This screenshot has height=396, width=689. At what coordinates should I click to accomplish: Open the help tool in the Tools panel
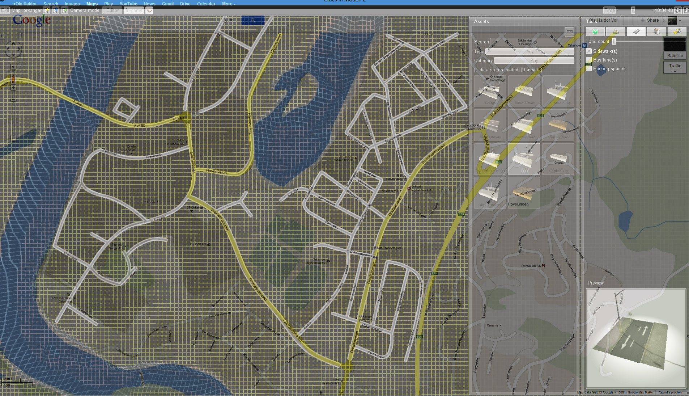point(595,31)
